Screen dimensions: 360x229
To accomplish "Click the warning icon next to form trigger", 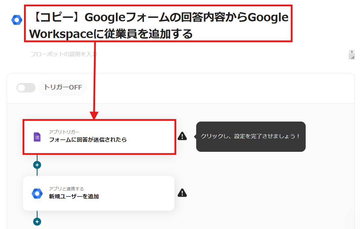I will click(x=182, y=136).
